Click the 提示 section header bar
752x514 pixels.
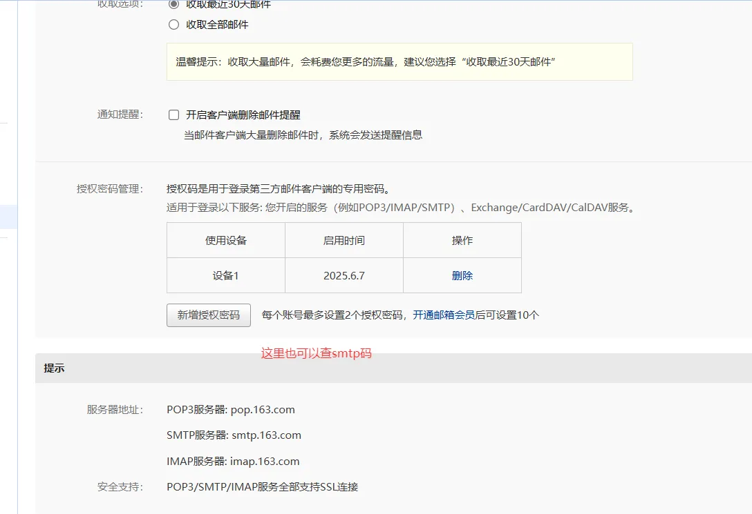point(393,368)
